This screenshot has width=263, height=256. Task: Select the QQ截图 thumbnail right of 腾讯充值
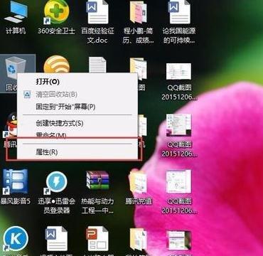click(178, 181)
